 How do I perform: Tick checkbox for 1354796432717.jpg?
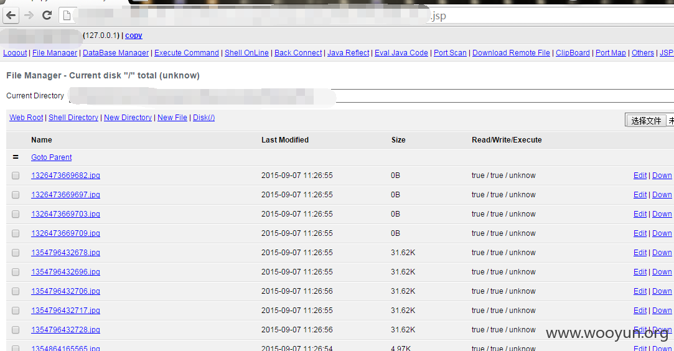point(16,310)
